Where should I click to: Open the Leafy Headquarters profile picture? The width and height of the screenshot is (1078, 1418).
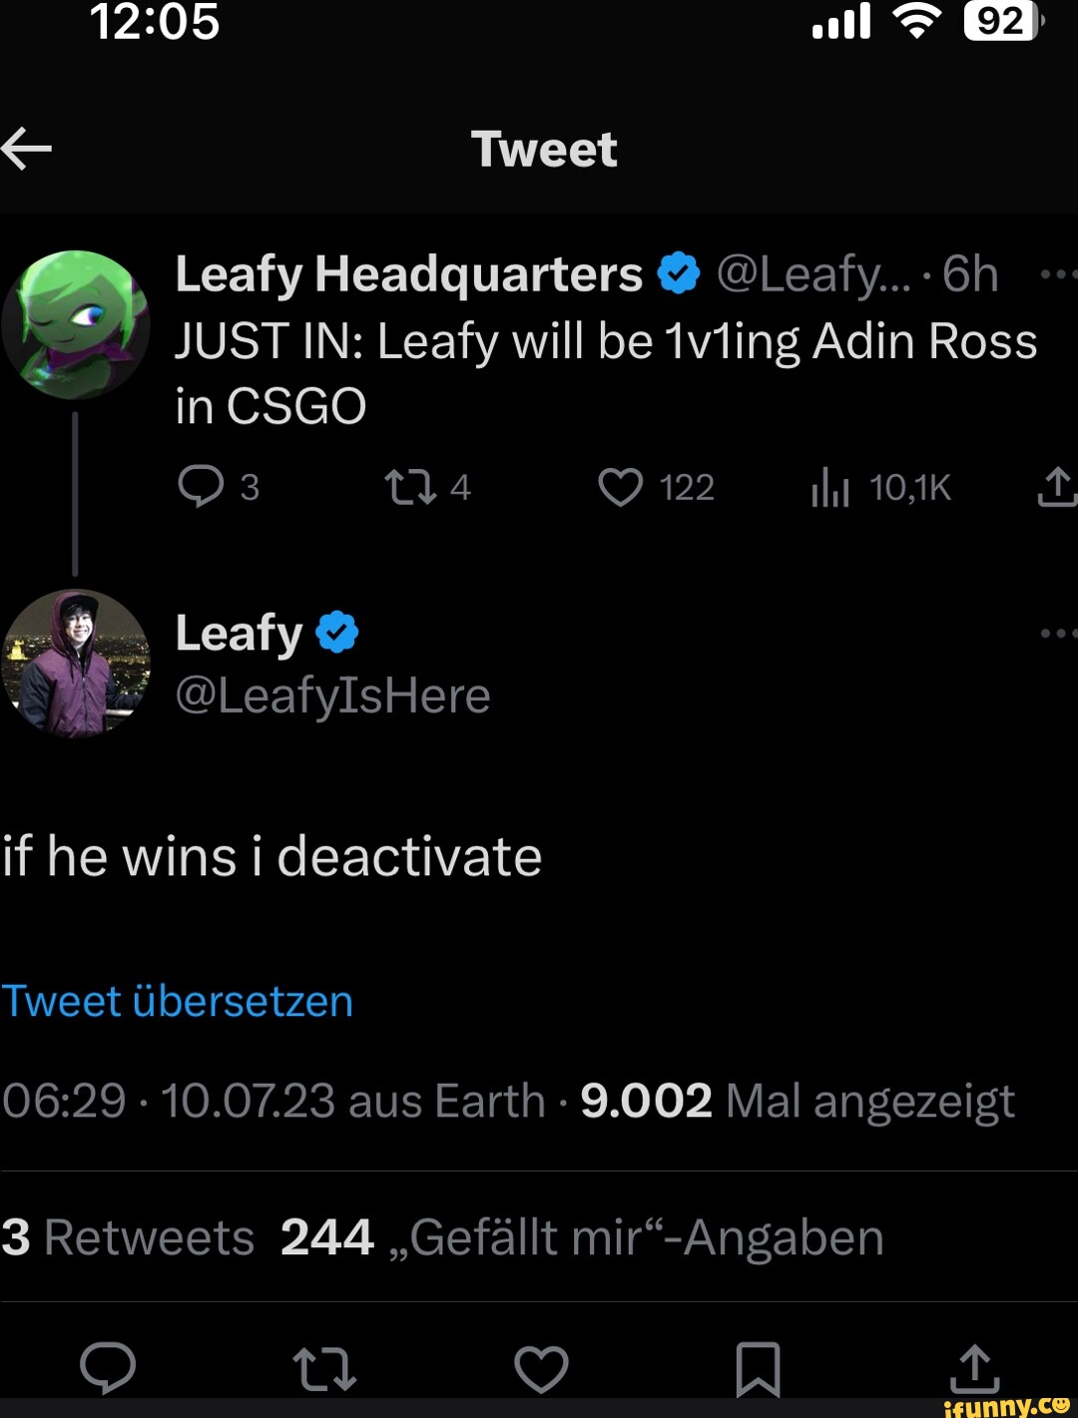click(76, 324)
